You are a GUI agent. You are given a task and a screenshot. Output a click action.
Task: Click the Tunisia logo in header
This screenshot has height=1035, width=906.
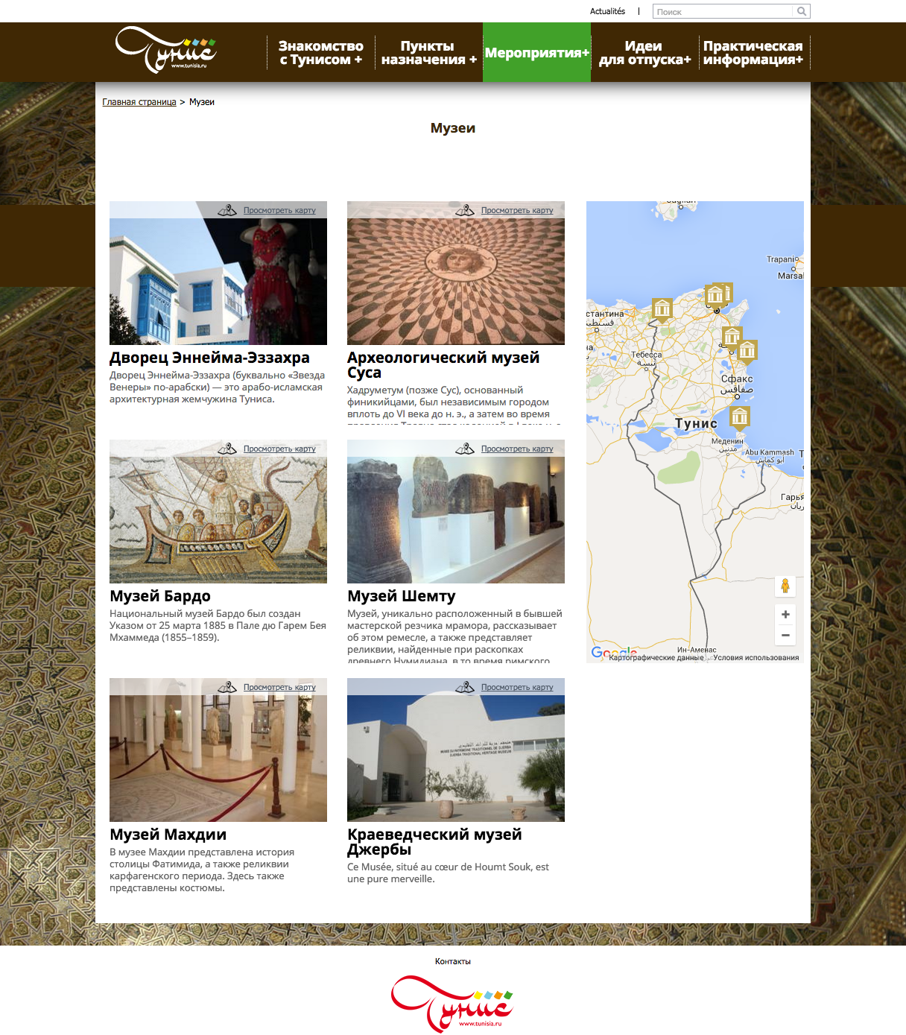point(165,50)
